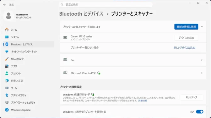Click the アカウント person icon
This screenshot has height=118, width=211.
pos(7,73)
